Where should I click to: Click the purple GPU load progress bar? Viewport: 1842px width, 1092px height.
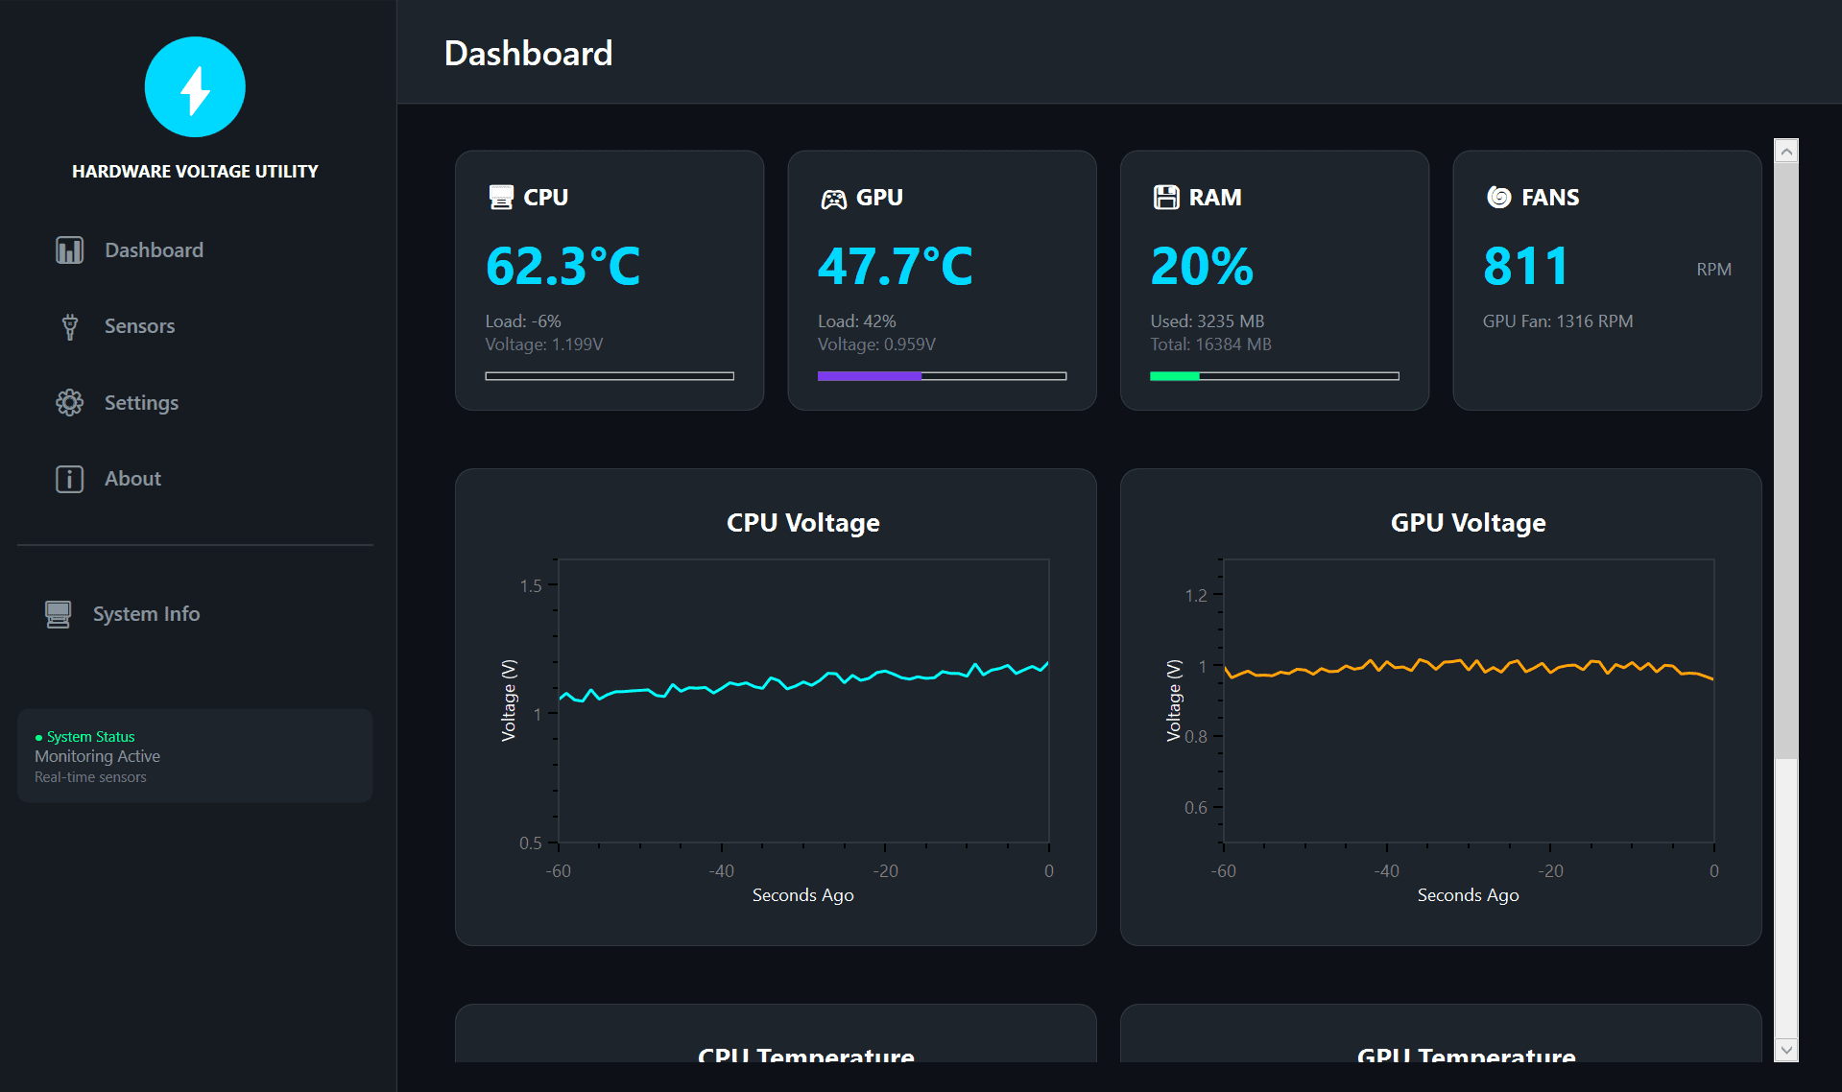943,376
